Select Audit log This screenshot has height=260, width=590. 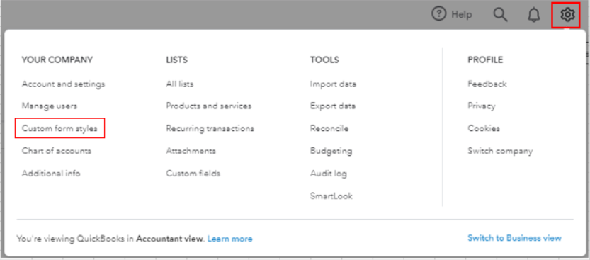click(x=329, y=174)
